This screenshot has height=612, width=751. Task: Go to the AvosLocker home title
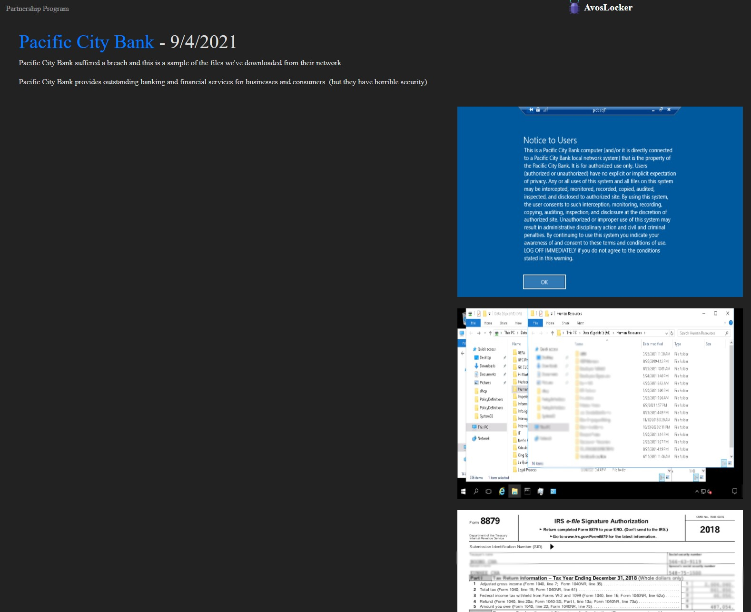[x=608, y=8]
